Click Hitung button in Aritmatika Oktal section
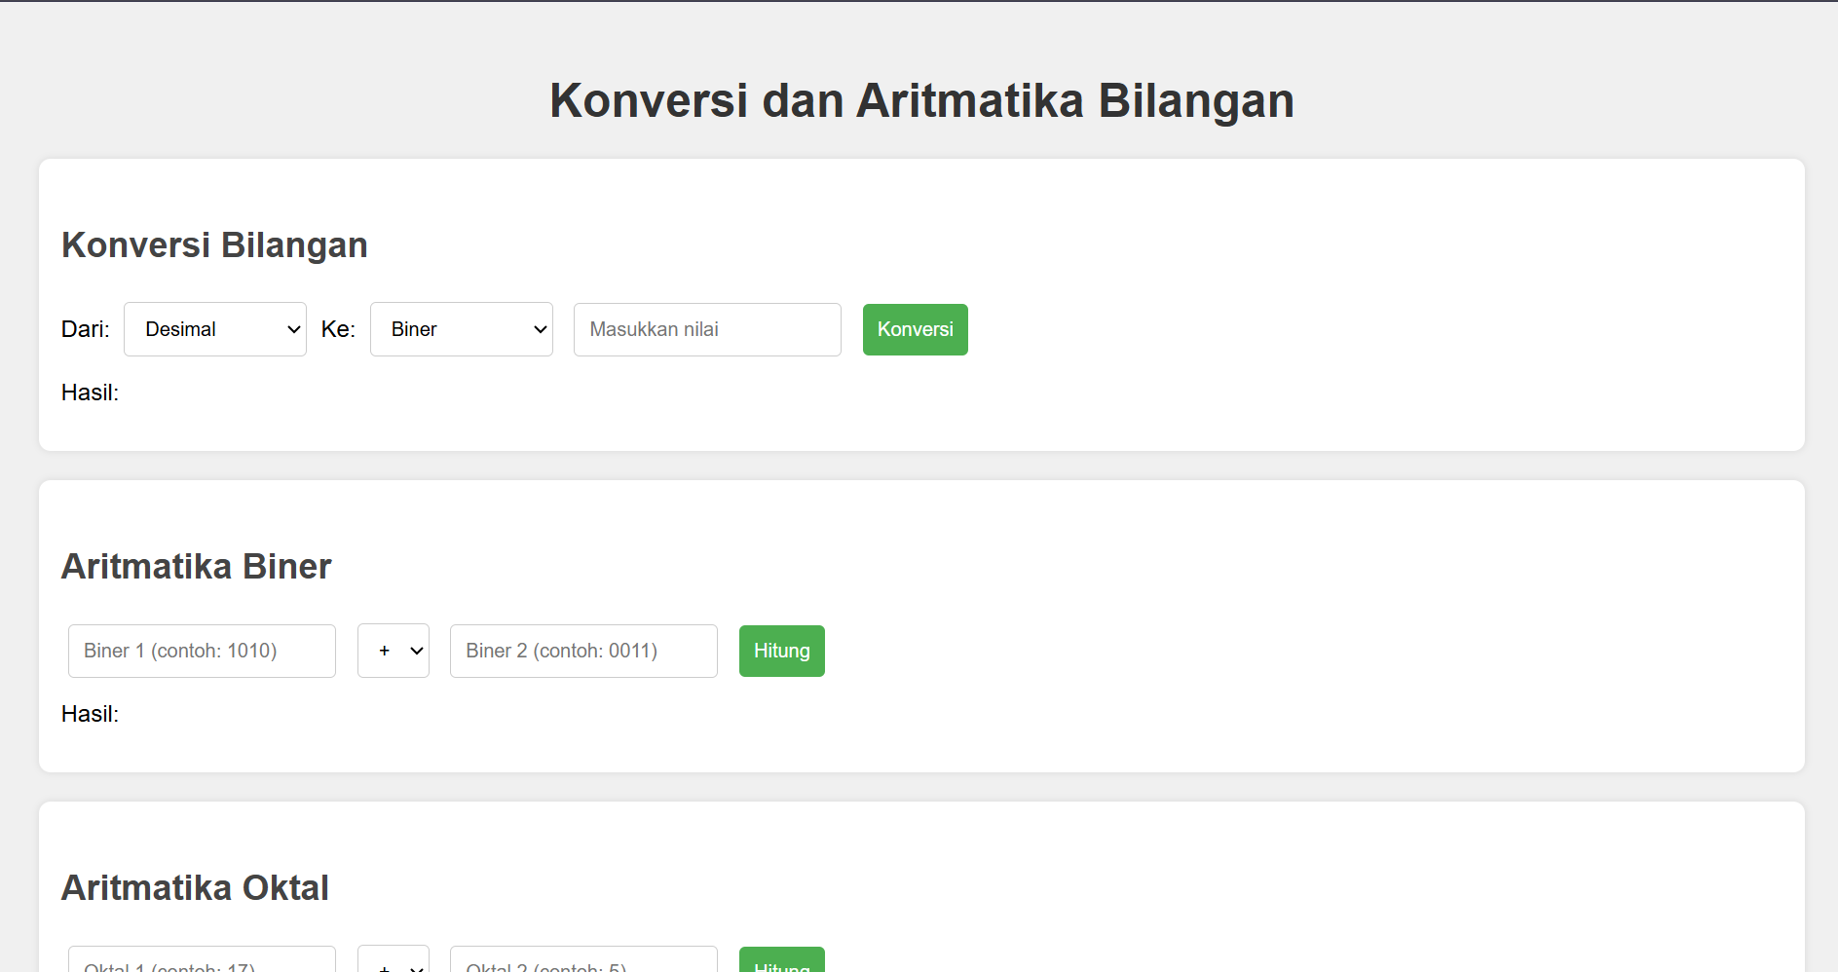This screenshot has width=1838, height=972. (781, 960)
